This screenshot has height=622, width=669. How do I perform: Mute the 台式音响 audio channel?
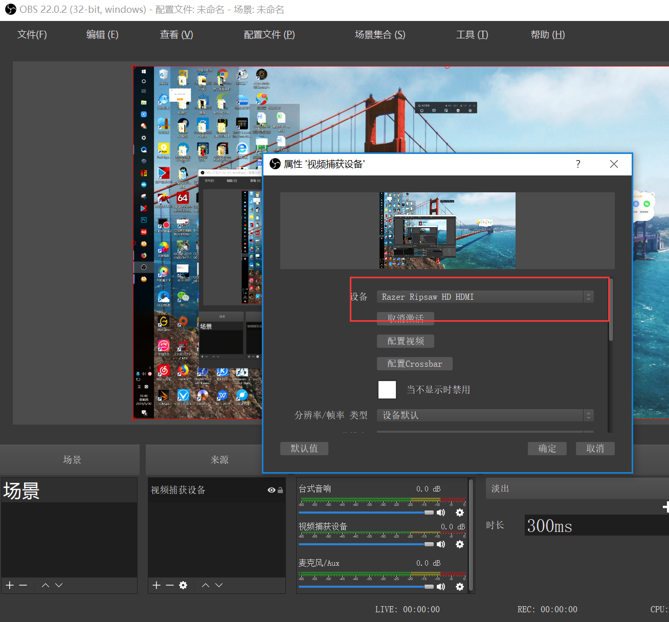click(441, 513)
